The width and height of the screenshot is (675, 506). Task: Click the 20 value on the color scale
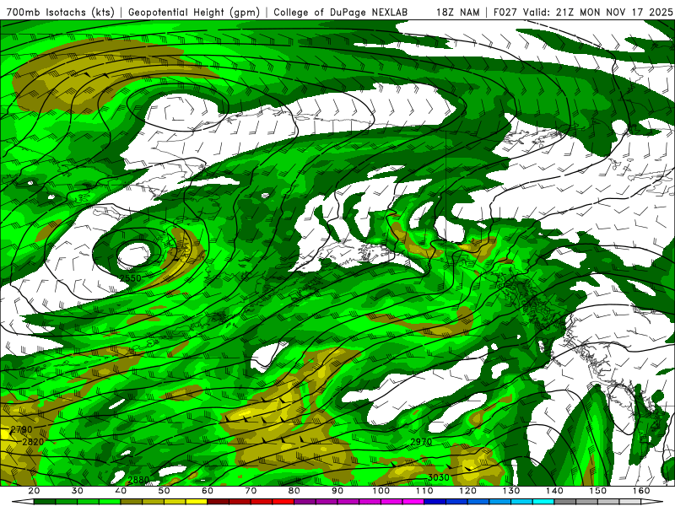(x=34, y=491)
